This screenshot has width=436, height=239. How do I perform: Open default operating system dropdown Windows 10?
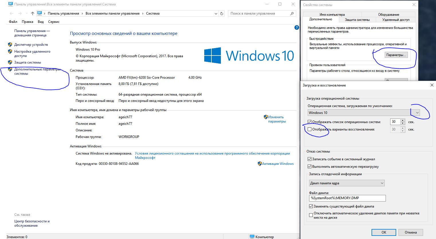(364, 113)
